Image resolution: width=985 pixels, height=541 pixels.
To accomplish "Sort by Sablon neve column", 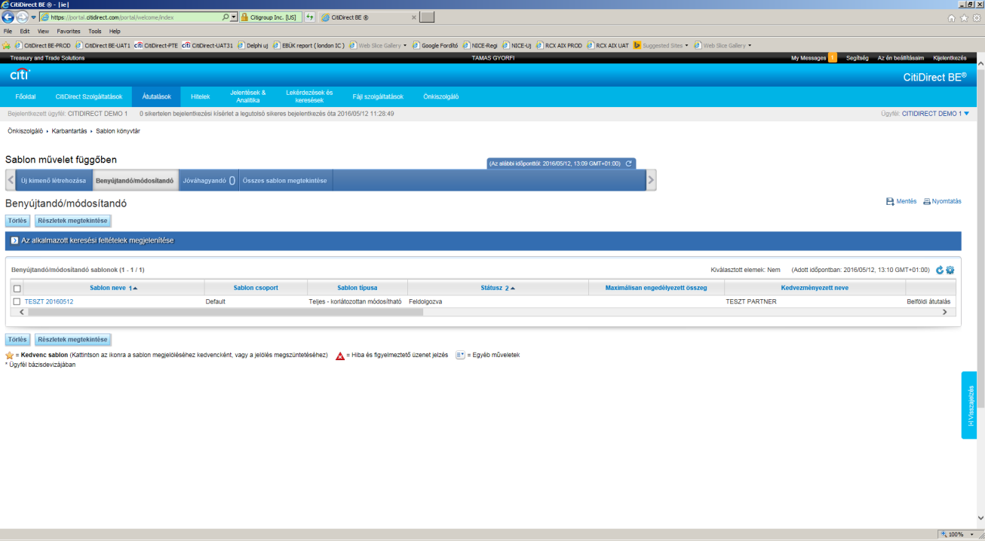I will pyautogui.click(x=114, y=288).
